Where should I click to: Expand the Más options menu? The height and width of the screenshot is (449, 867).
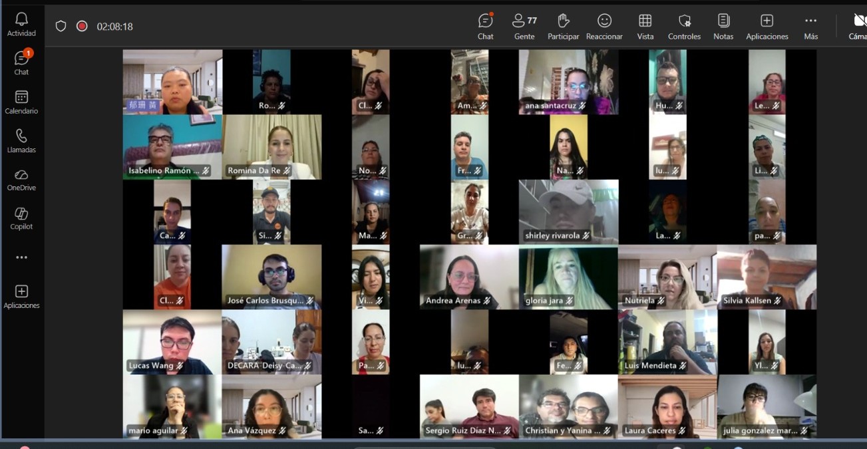pyautogui.click(x=810, y=26)
